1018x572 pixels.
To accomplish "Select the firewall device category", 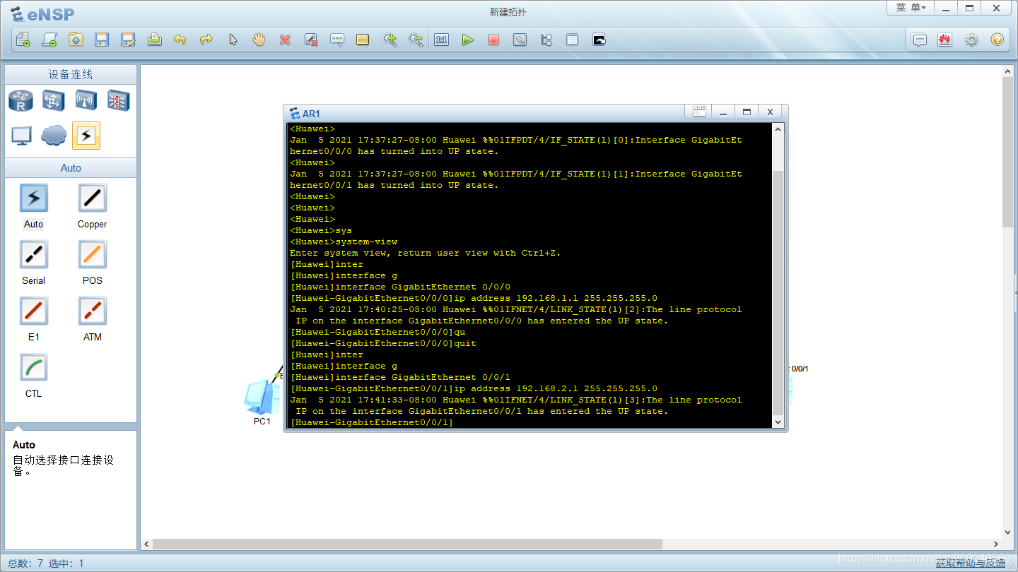I will (x=118, y=100).
